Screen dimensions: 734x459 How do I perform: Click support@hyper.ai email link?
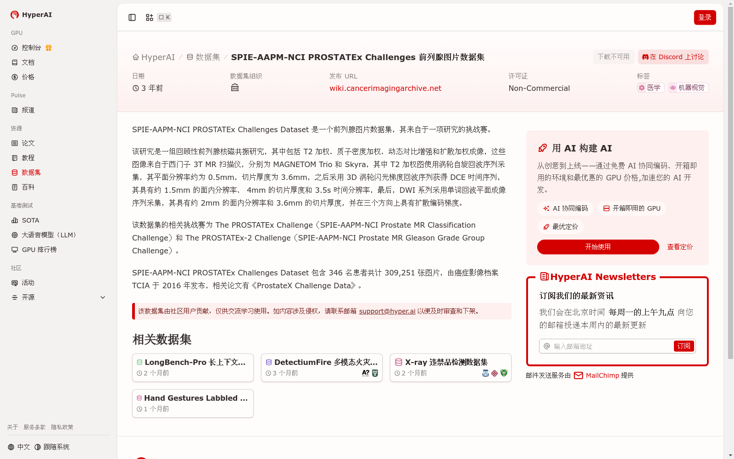coord(387,311)
